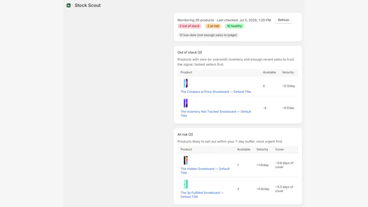Click the Out of stock table's Velocity header
The width and height of the screenshot is (368, 207).
(x=288, y=72)
